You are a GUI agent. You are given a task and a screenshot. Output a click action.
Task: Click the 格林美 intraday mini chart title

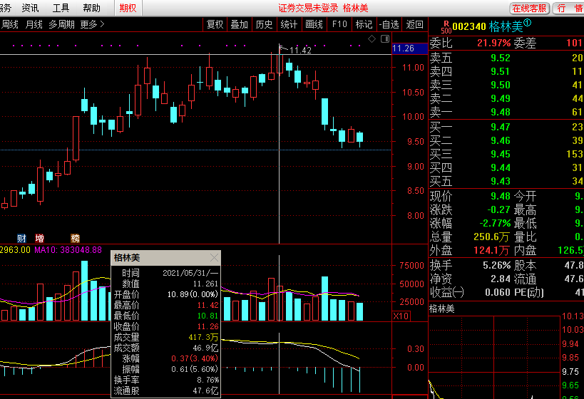pos(441,309)
